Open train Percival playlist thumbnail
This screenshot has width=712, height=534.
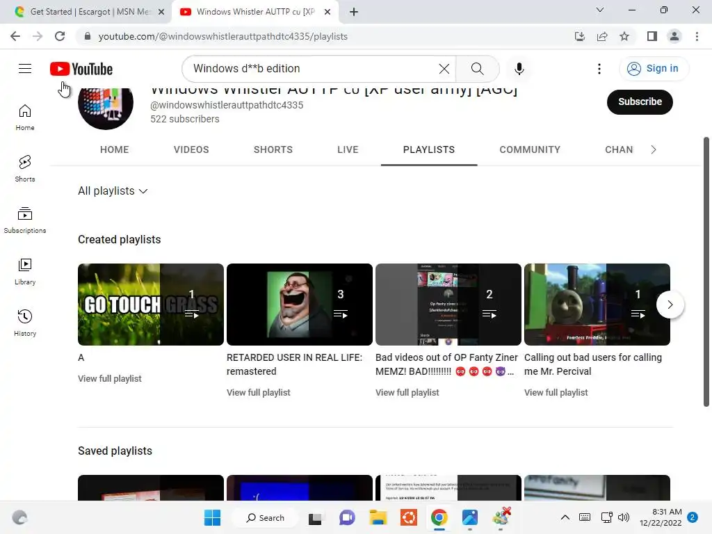597,305
